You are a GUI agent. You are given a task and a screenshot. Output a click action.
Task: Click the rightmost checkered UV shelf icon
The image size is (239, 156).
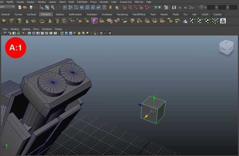pyautogui.click(x=223, y=21)
